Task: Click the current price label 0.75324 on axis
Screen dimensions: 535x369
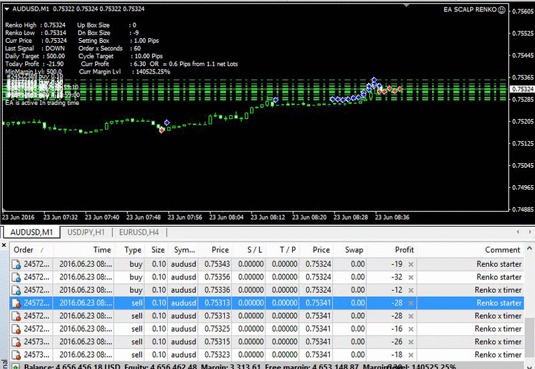Action: pos(522,89)
